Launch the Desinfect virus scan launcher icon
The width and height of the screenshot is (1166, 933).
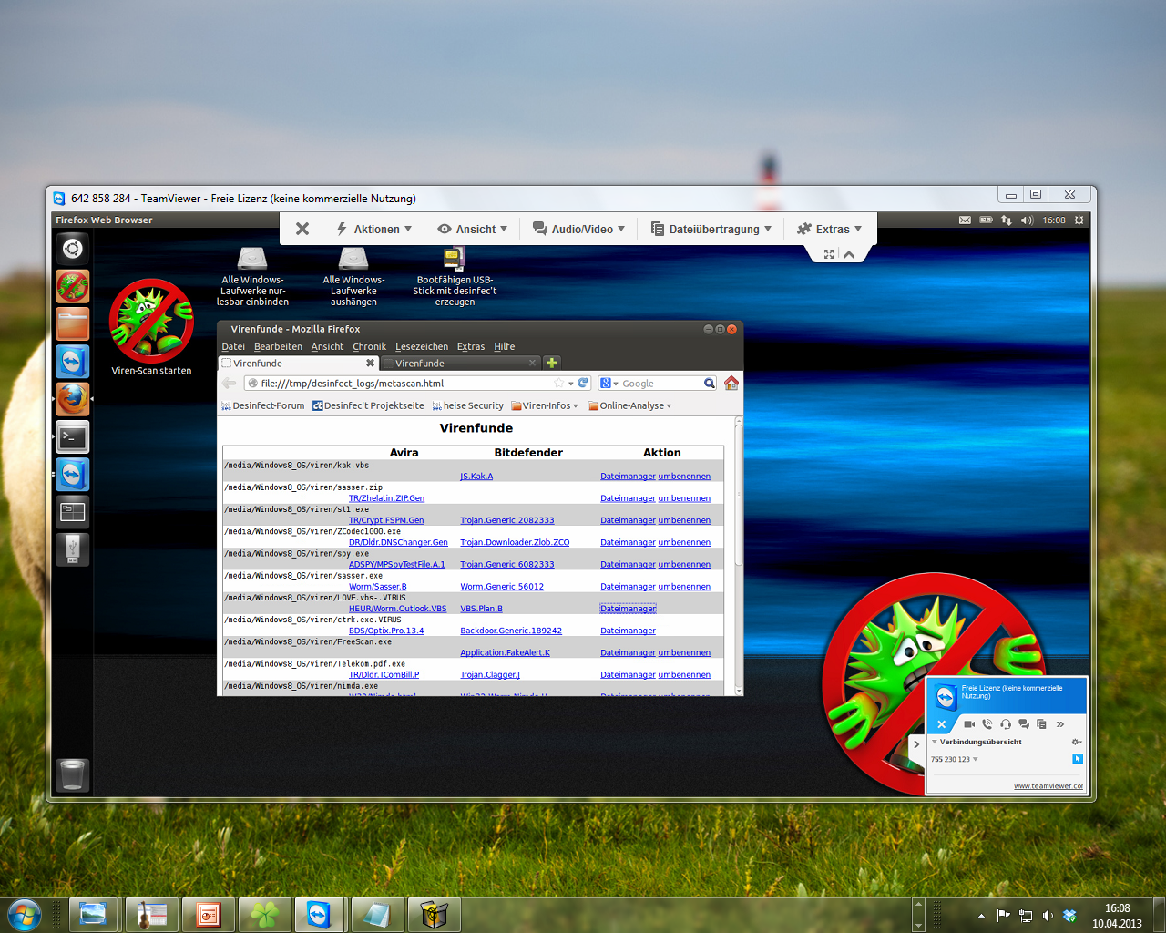click(73, 286)
